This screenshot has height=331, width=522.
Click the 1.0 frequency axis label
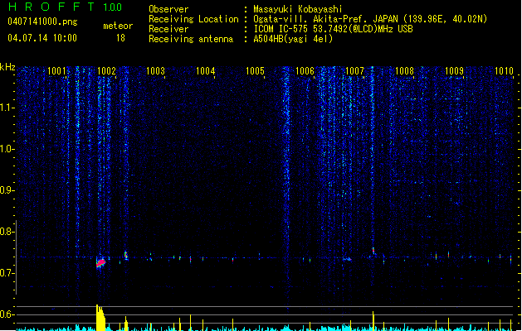[7, 149]
